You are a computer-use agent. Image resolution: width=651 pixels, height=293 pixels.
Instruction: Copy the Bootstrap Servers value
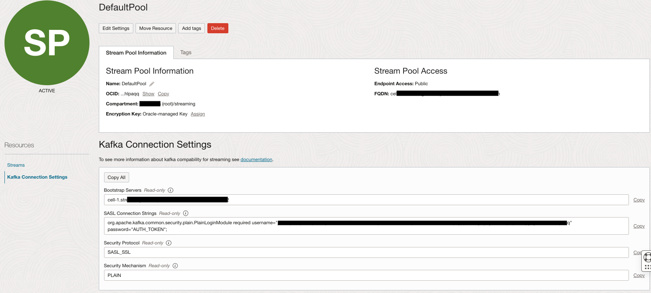(639, 200)
